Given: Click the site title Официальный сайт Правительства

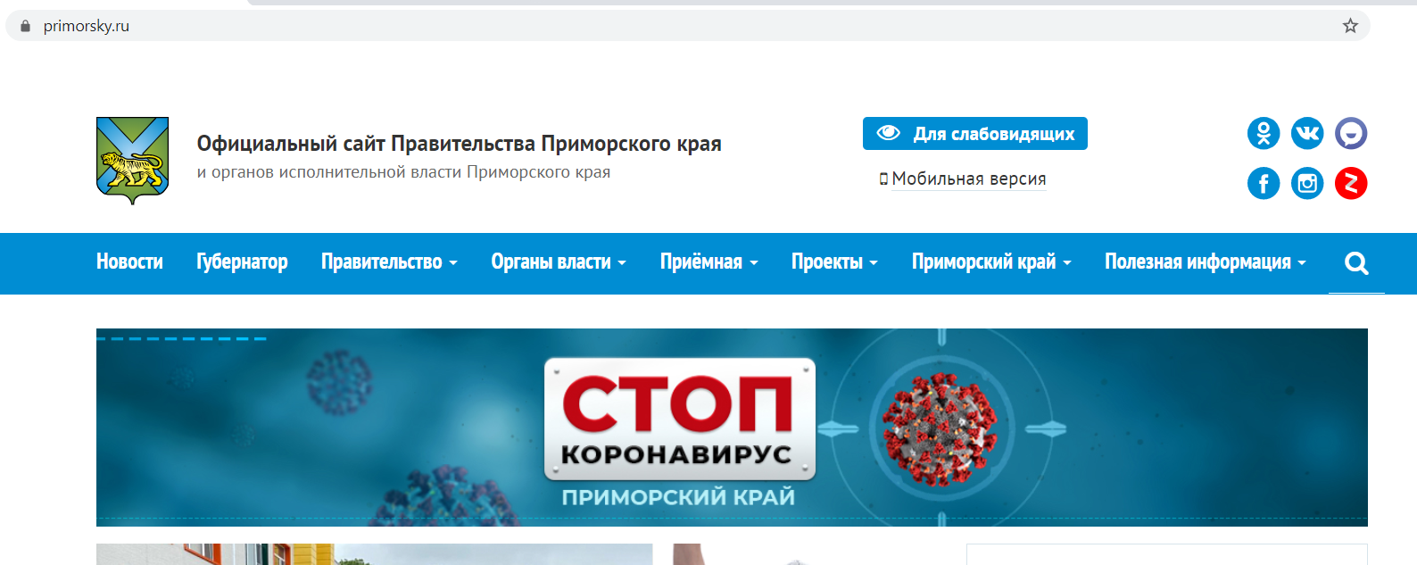Looking at the screenshot, I should tap(459, 144).
